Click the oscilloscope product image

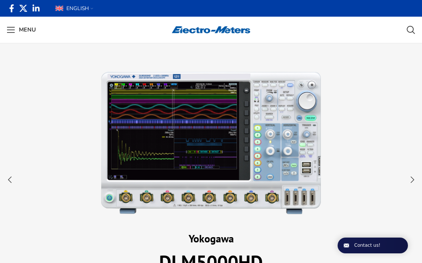click(x=211, y=140)
